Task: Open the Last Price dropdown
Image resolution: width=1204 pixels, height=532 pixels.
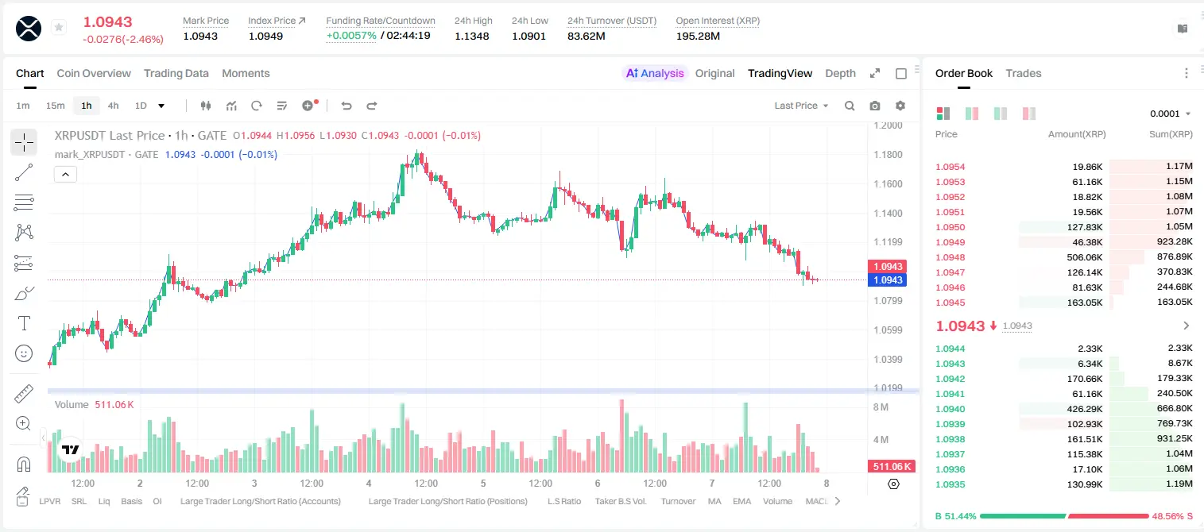Action: (x=801, y=106)
